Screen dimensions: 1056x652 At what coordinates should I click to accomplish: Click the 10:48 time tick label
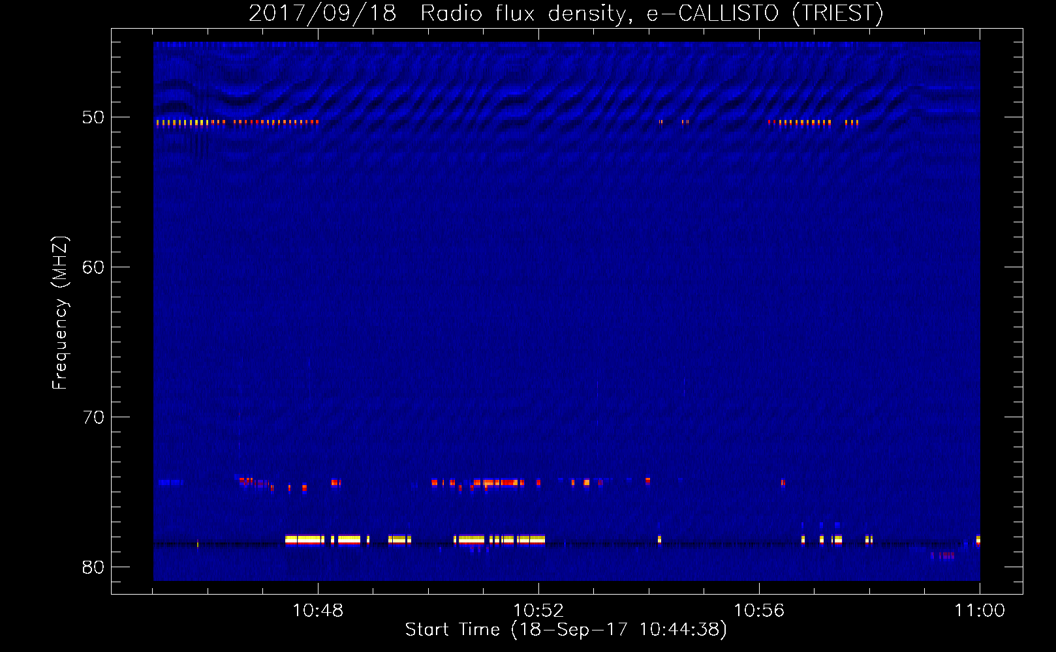pyautogui.click(x=318, y=611)
